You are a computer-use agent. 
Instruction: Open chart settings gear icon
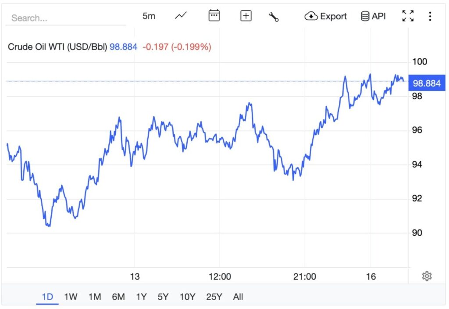point(427,276)
